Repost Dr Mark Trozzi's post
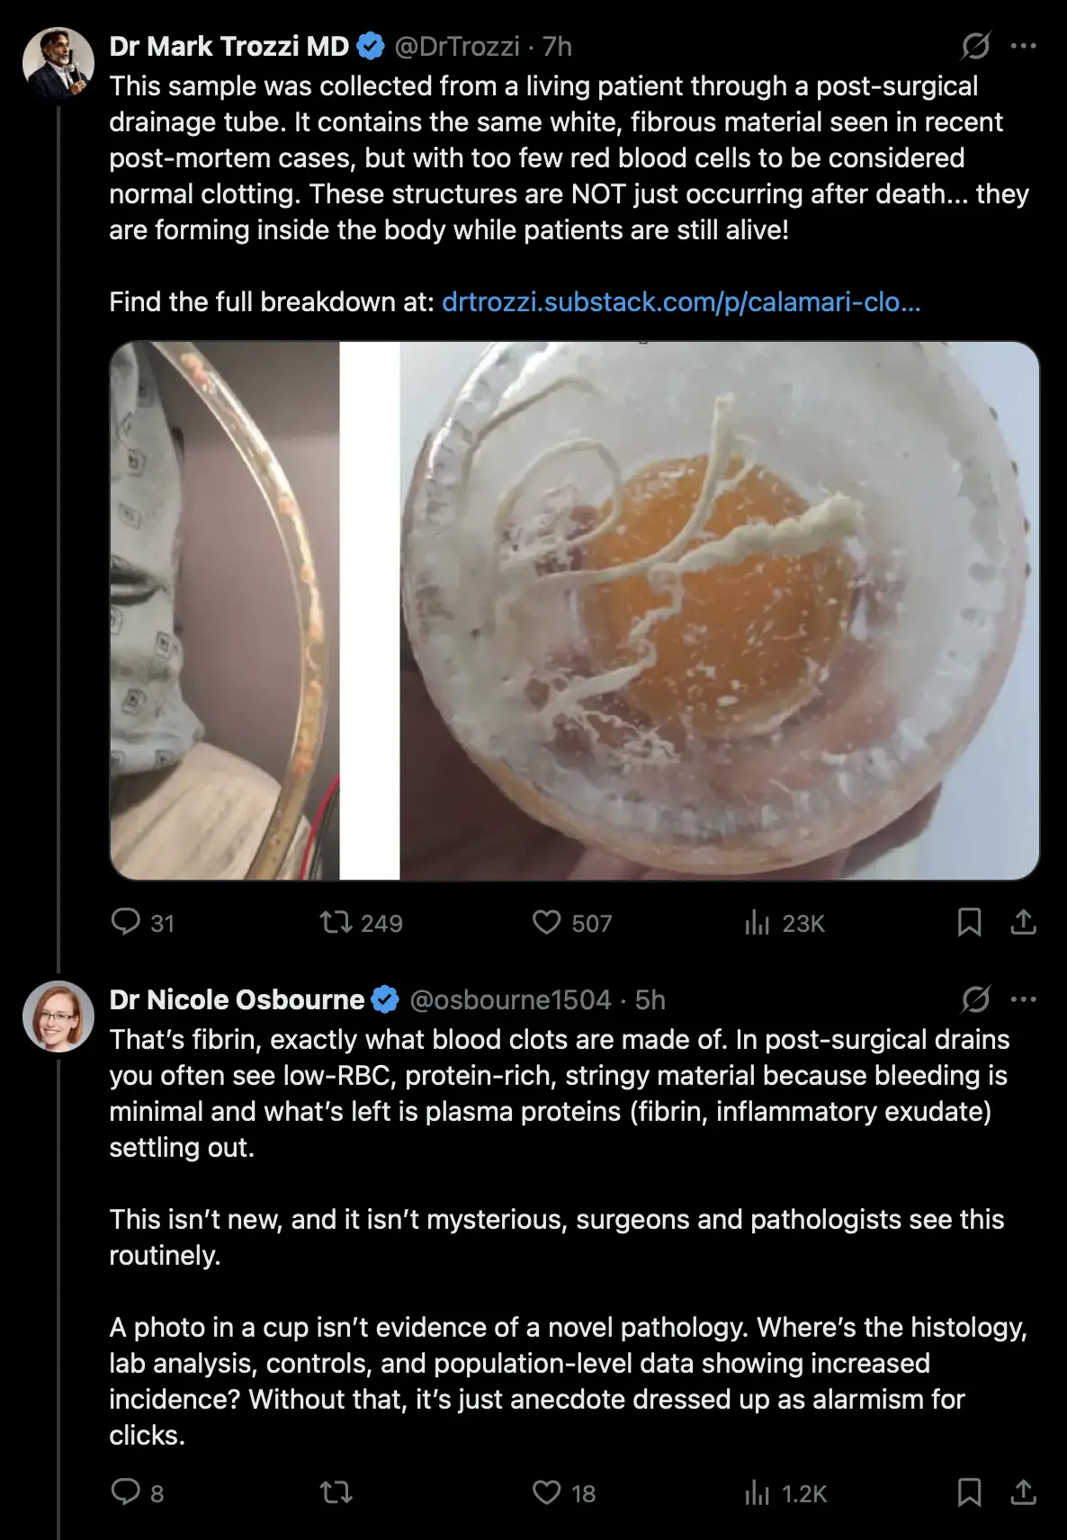The height and width of the screenshot is (1540, 1067). (336, 922)
